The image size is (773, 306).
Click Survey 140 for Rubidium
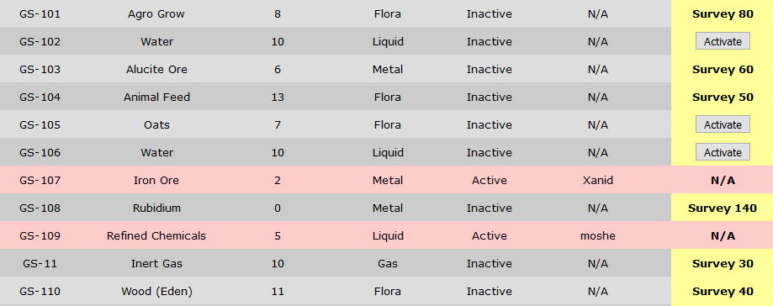(723, 208)
